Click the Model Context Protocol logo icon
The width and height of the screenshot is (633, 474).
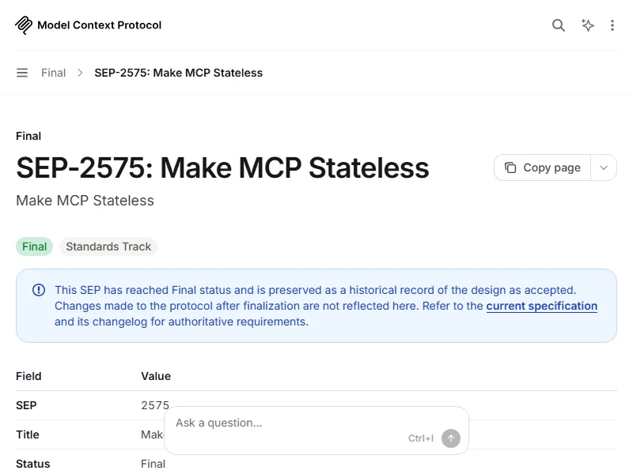click(x=24, y=25)
